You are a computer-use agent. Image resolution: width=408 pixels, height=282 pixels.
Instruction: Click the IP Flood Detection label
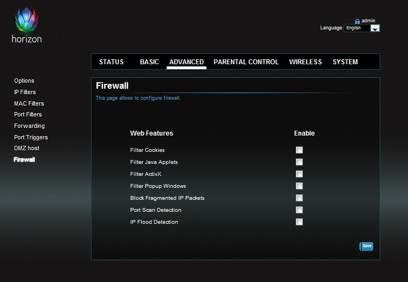(154, 222)
